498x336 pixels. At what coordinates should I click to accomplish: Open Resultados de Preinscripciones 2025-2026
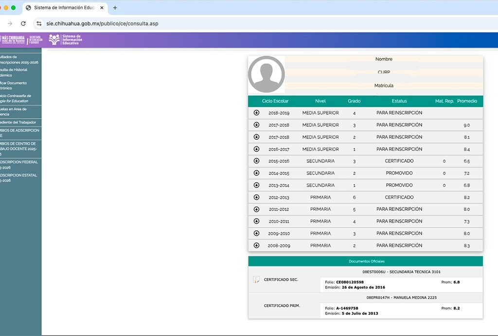tap(18, 59)
